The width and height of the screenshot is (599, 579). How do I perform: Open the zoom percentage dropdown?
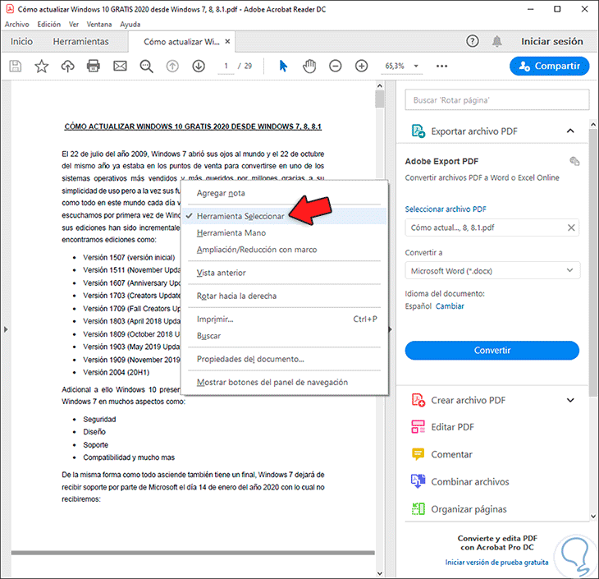pyautogui.click(x=416, y=67)
